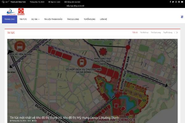185x123 pixels.
Task: Click the article date under the headline
Action: click(x=18, y=121)
